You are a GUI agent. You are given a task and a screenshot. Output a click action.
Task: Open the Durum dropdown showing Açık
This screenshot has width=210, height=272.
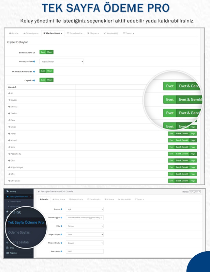pyautogui.click(x=85, y=209)
